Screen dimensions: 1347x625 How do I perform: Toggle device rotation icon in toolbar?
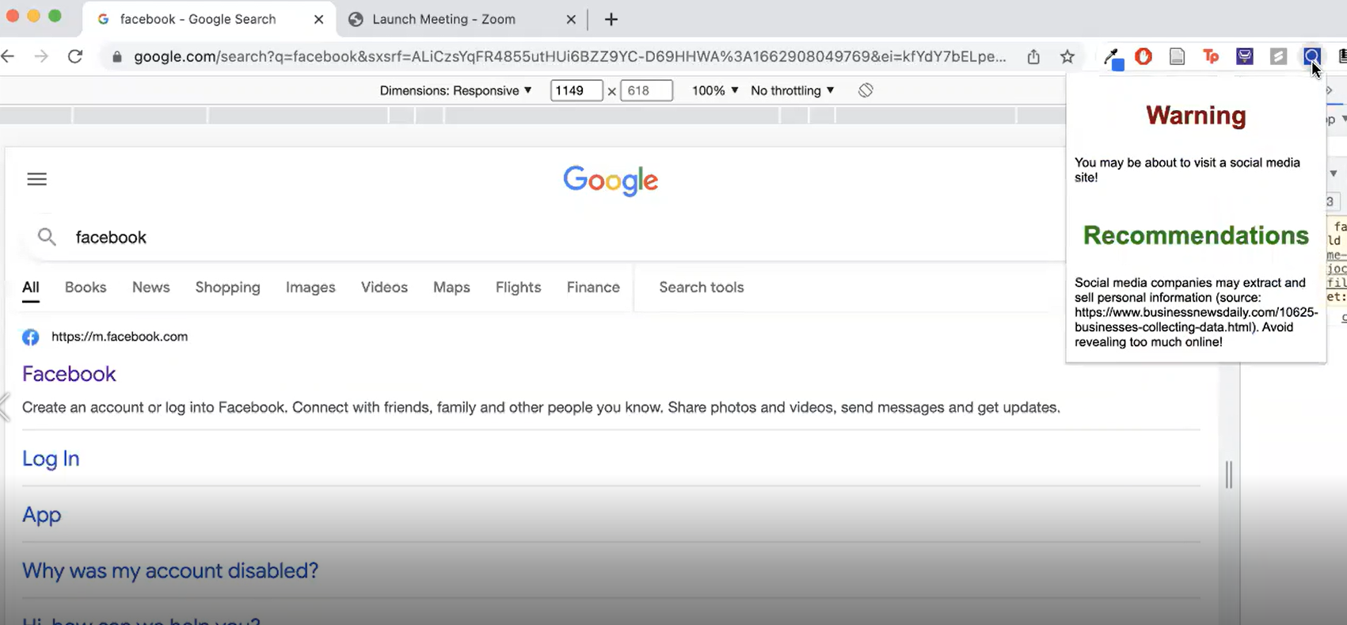[x=866, y=90]
